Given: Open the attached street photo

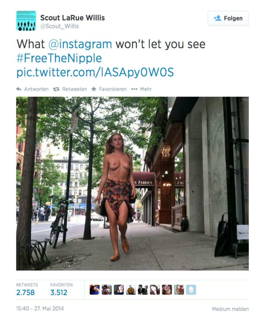Looking at the screenshot, I should coord(132,183).
